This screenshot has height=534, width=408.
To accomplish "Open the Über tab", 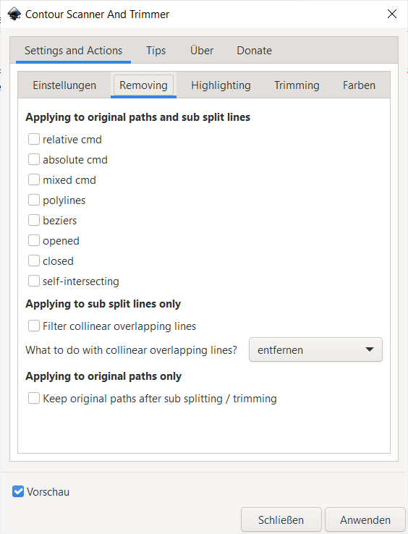I will tap(202, 51).
